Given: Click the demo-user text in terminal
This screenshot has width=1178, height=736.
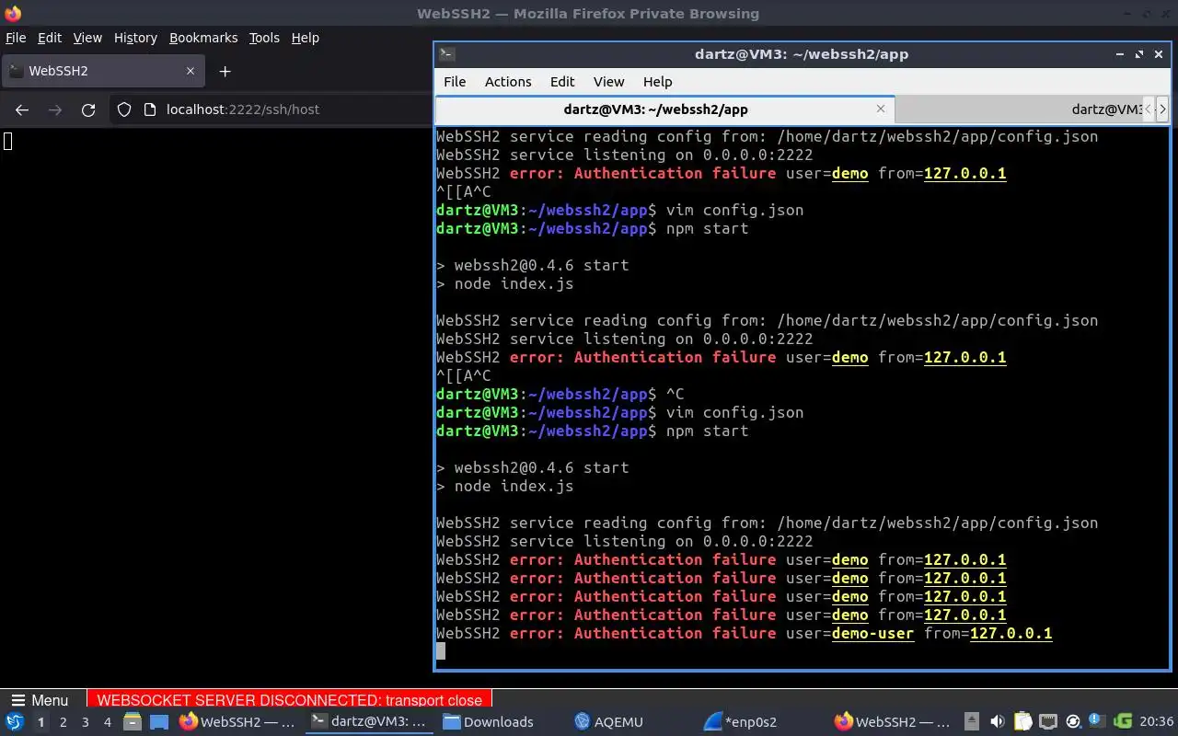Looking at the screenshot, I should pyautogui.click(x=872, y=633).
